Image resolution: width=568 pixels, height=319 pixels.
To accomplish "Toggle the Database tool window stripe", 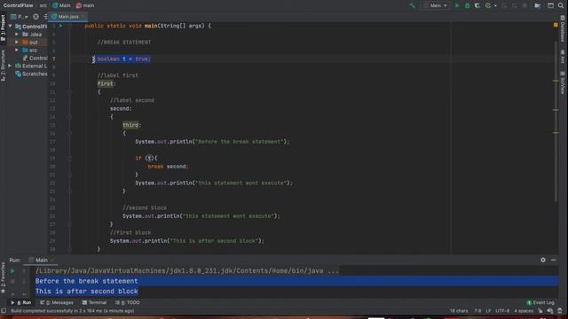I will (563, 28).
